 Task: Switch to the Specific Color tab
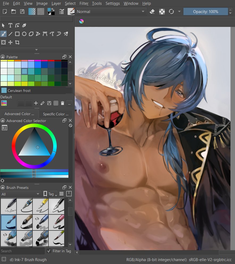pos(56,114)
